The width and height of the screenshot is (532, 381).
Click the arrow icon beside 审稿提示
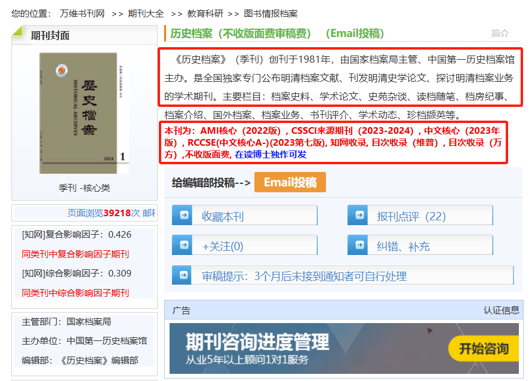tap(183, 275)
